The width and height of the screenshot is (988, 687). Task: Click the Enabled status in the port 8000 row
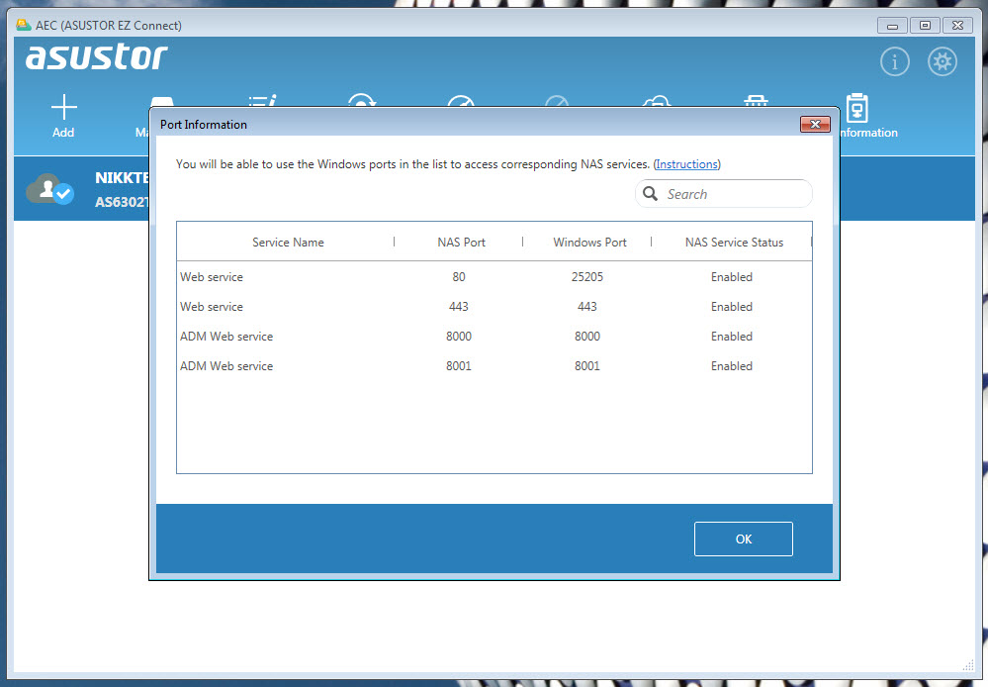point(732,337)
